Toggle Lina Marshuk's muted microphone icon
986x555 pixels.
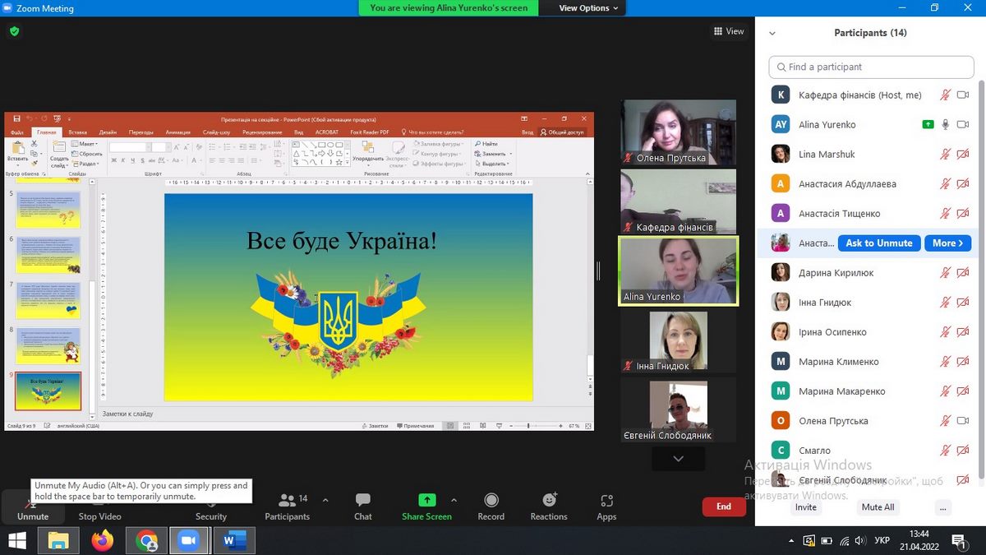click(946, 155)
